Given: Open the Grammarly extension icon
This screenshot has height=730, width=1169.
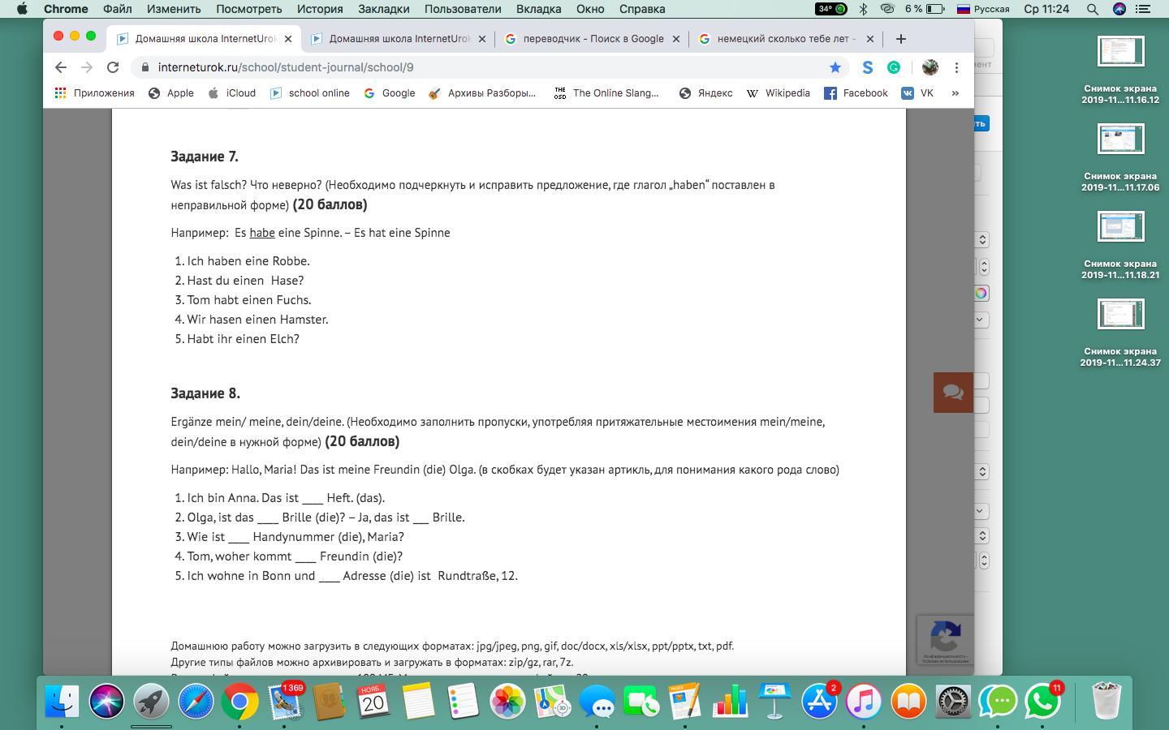Looking at the screenshot, I should [x=894, y=67].
